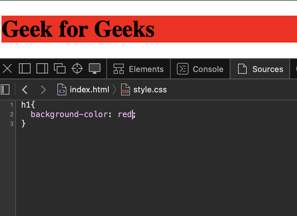Click the Elements tab tree icon

tap(119, 69)
